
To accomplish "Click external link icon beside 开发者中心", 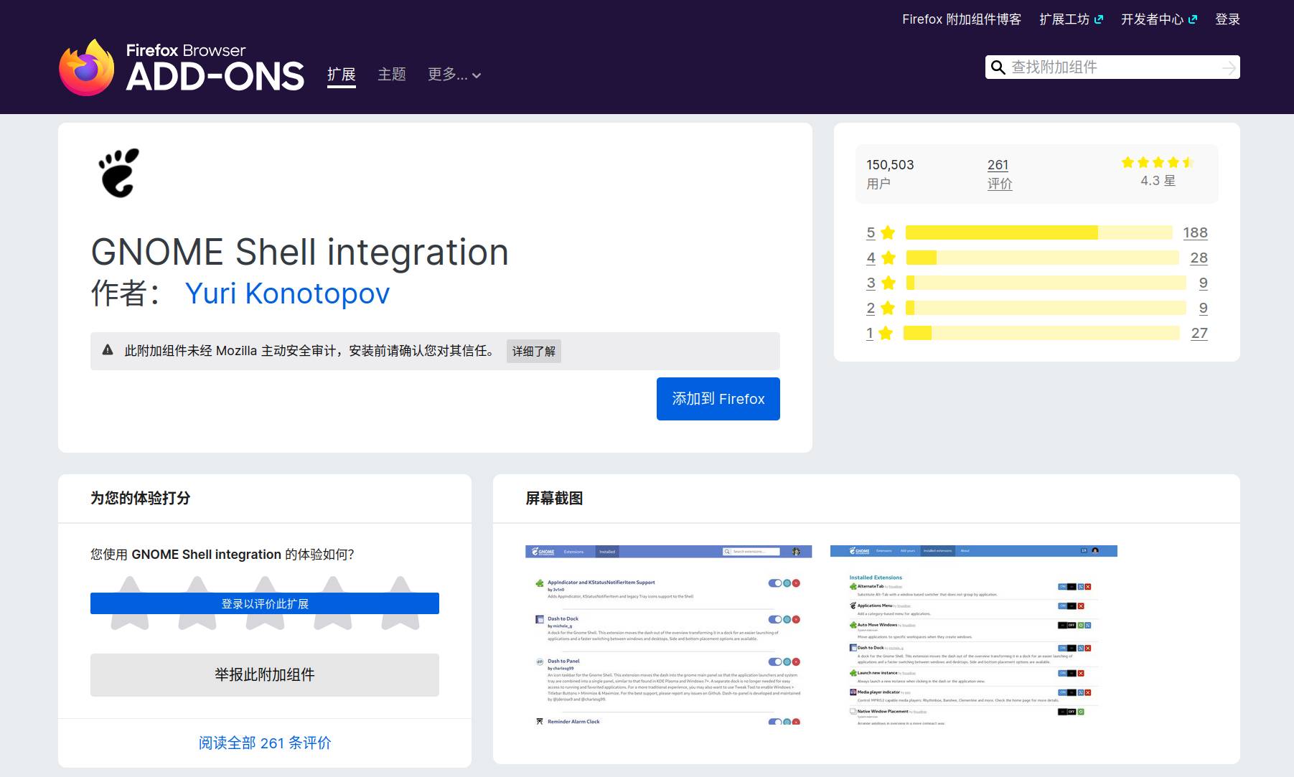I will coord(1193,19).
